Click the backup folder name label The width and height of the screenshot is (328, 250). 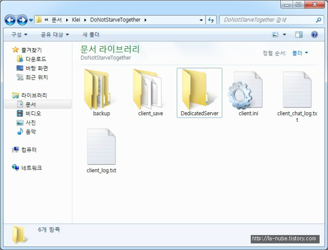click(102, 114)
